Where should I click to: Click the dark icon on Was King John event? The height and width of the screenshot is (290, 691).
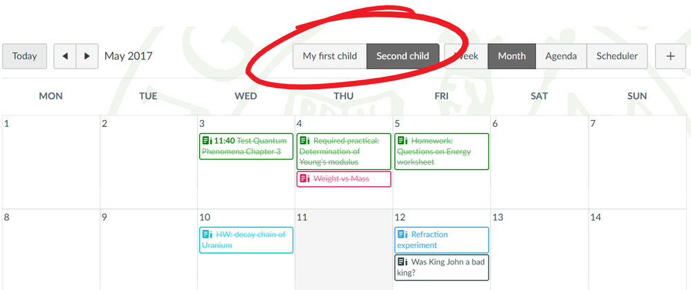click(x=403, y=262)
